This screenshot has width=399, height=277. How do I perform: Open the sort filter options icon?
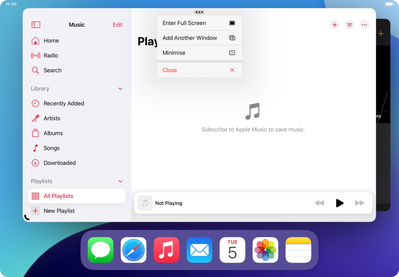[x=349, y=25]
